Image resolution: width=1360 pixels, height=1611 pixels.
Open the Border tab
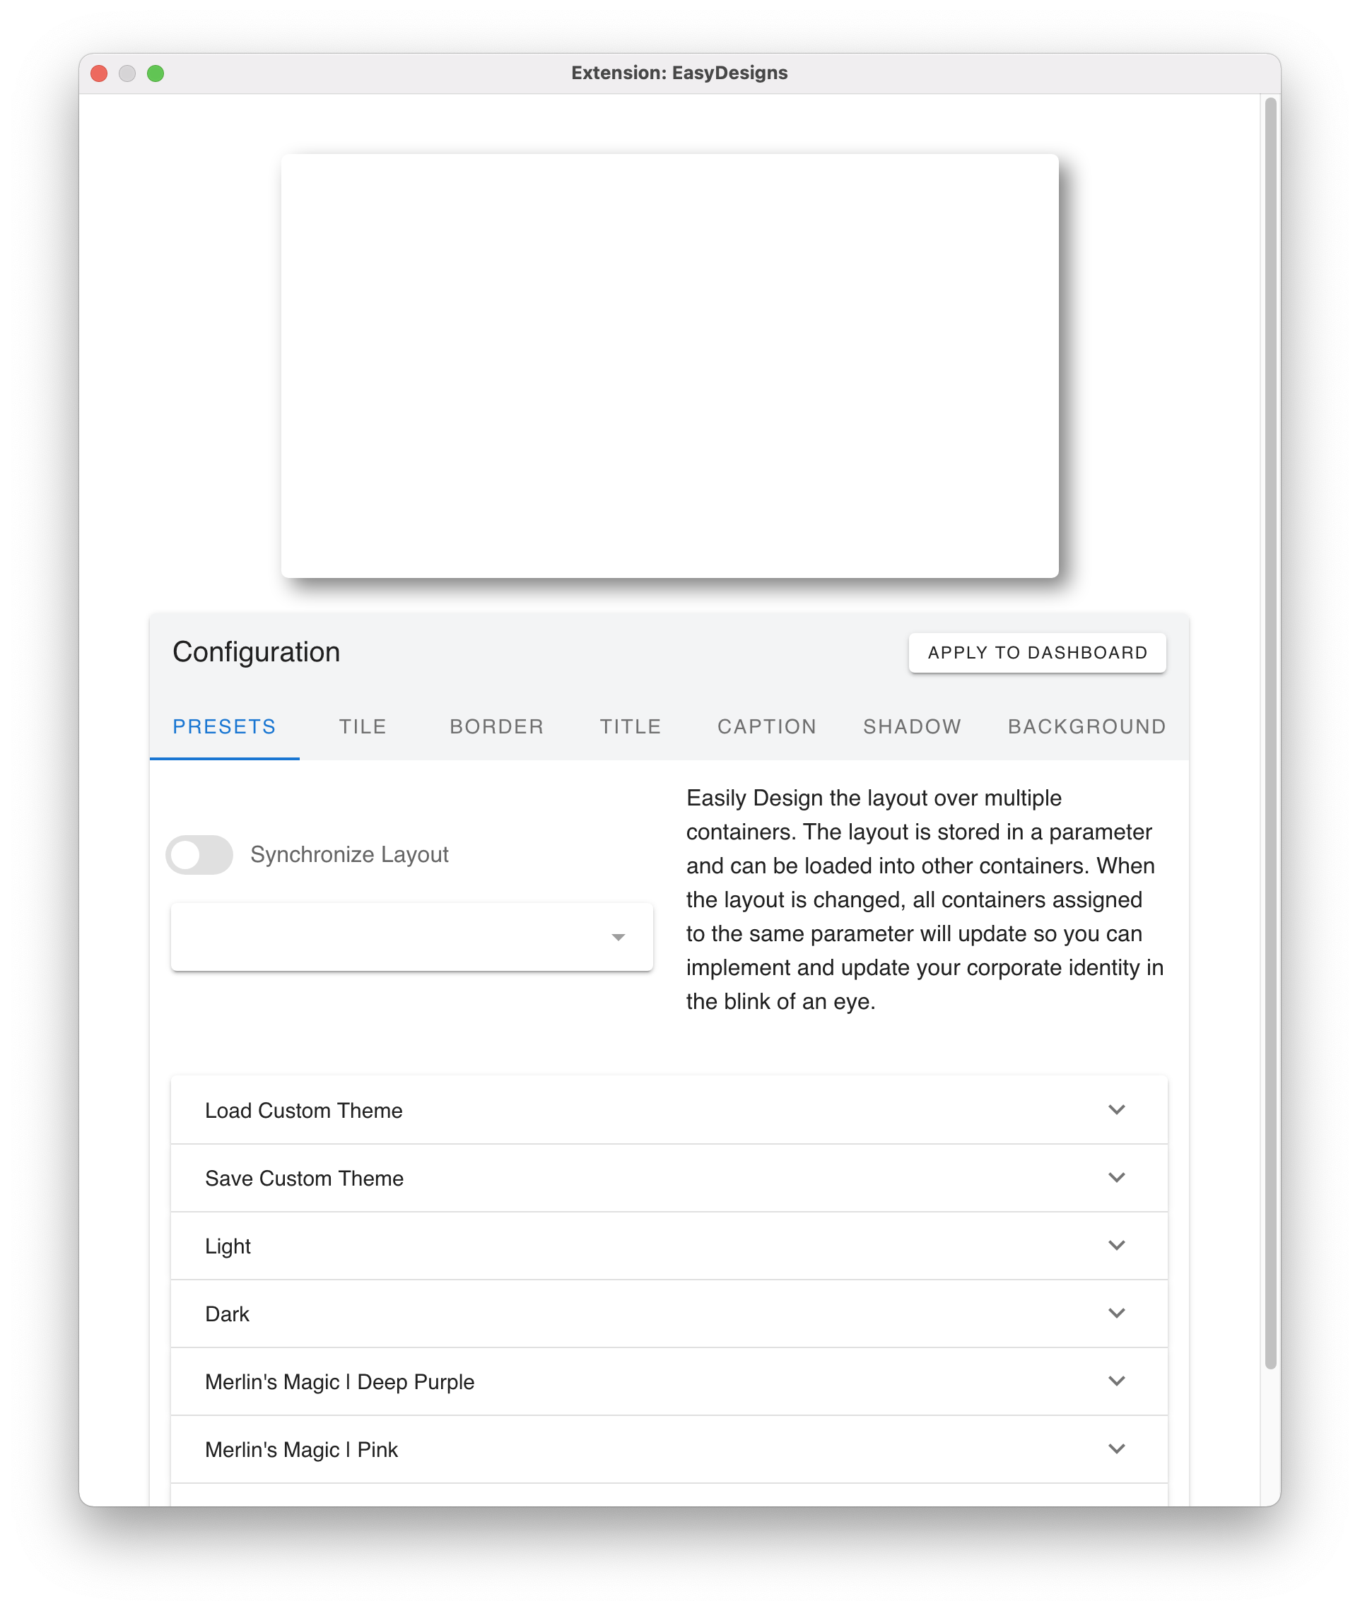pos(496,727)
